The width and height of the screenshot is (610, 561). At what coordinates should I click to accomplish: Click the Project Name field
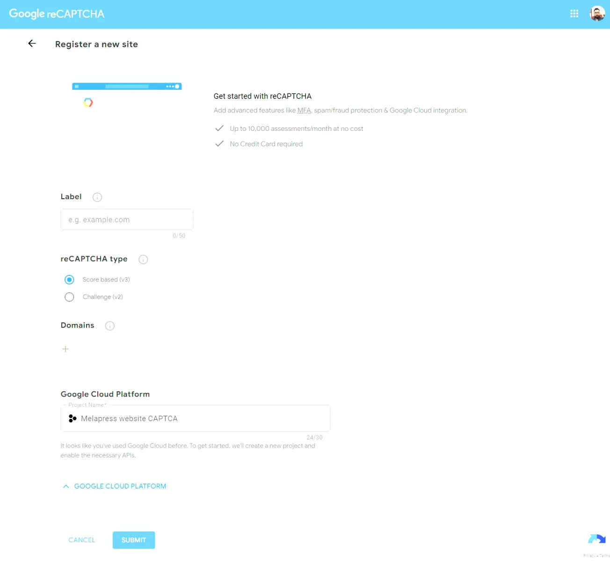click(x=196, y=418)
